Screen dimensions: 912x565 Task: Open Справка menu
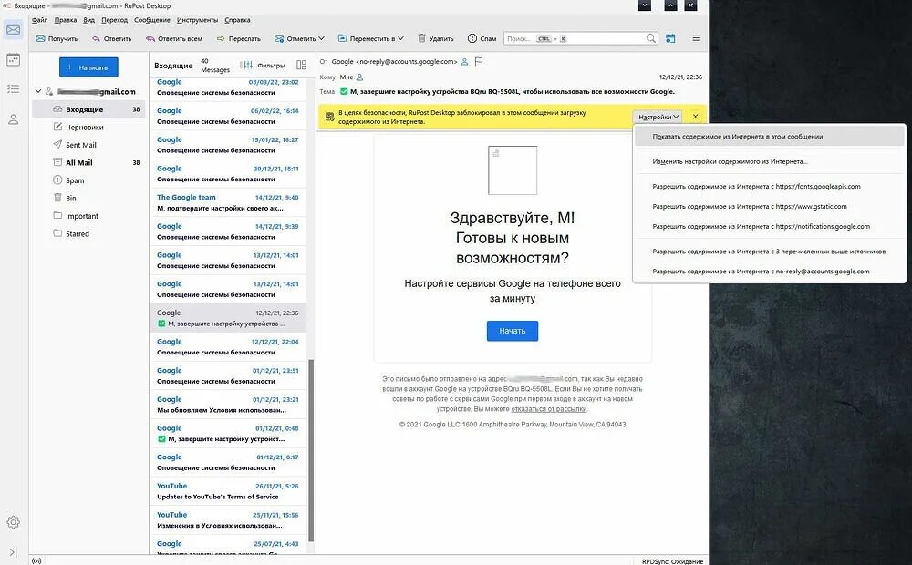click(237, 20)
